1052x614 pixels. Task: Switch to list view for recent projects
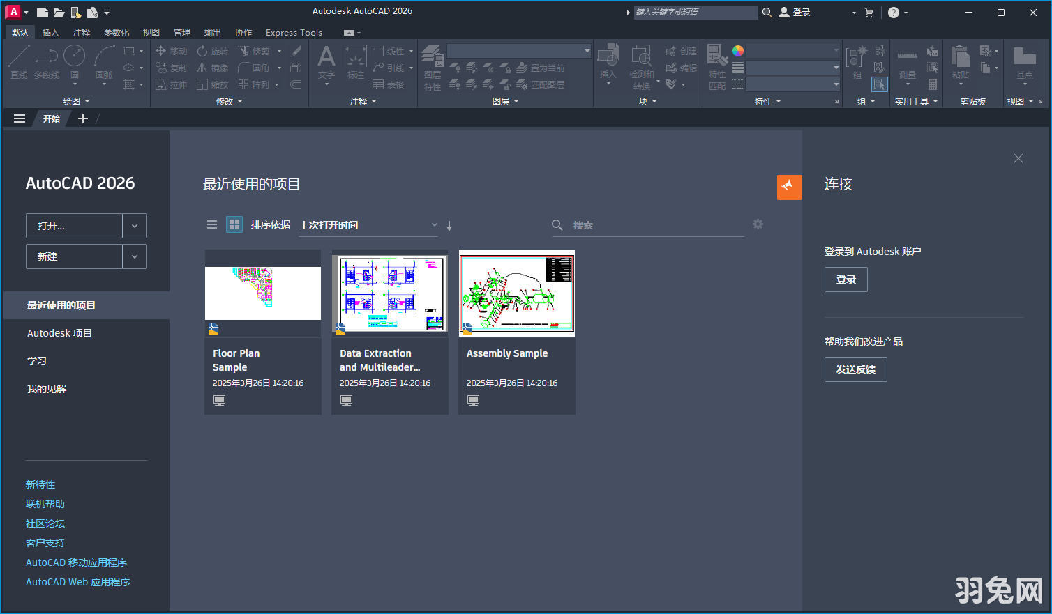(212, 224)
